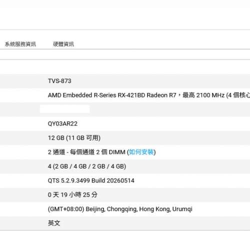Open the 如何安裝 memory installation link
250x250 pixels.
click(141, 152)
